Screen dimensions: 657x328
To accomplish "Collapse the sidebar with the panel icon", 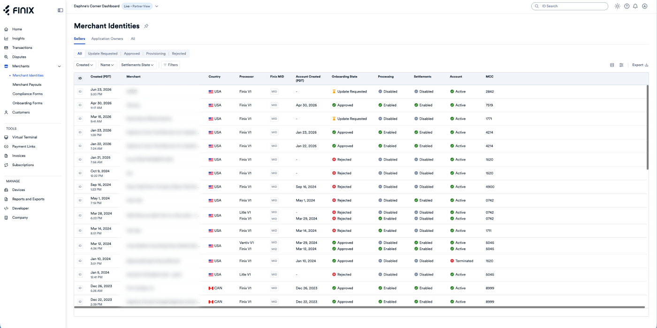I will 60,10.
